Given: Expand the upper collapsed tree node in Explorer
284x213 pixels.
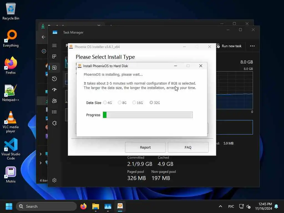Looking at the screenshot, I should [x=40, y=154].
